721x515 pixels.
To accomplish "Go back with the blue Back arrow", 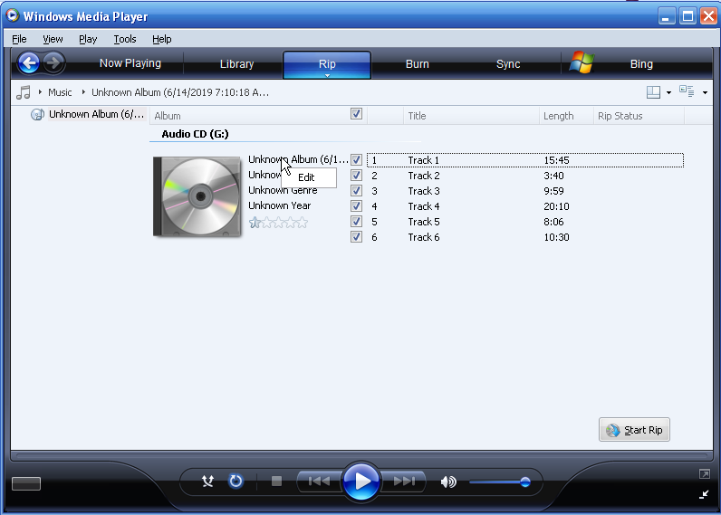I will pos(29,63).
